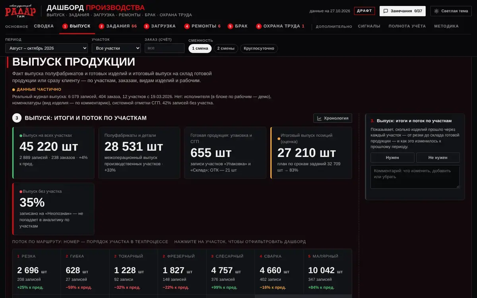Click the '45 220 шт' value
477x298 pixels.
click(49, 147)
